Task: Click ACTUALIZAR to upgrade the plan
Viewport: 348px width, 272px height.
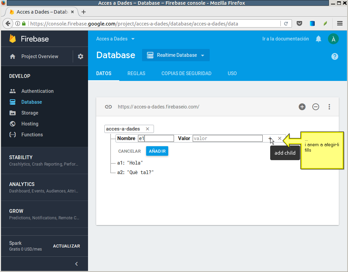Action: [x=66, y=246]
